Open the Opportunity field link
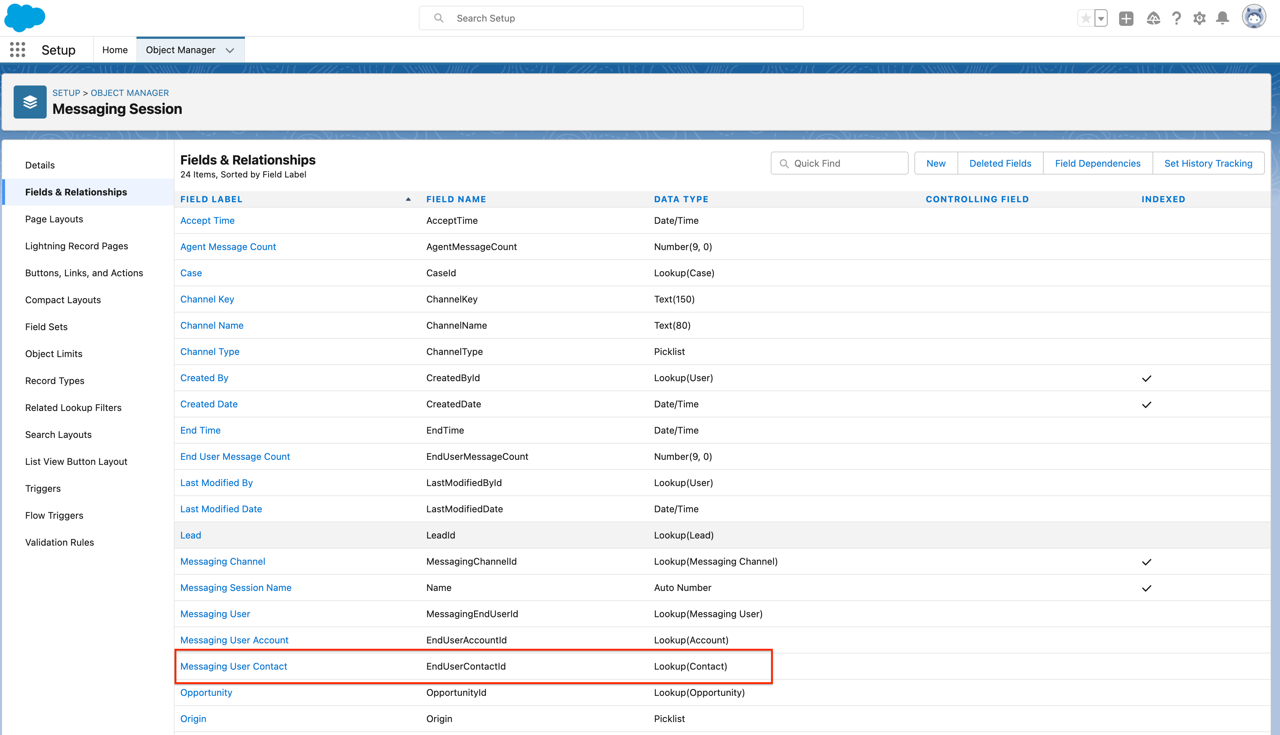Viewport: 1280px width, 735px height. (x=207, y=693)
